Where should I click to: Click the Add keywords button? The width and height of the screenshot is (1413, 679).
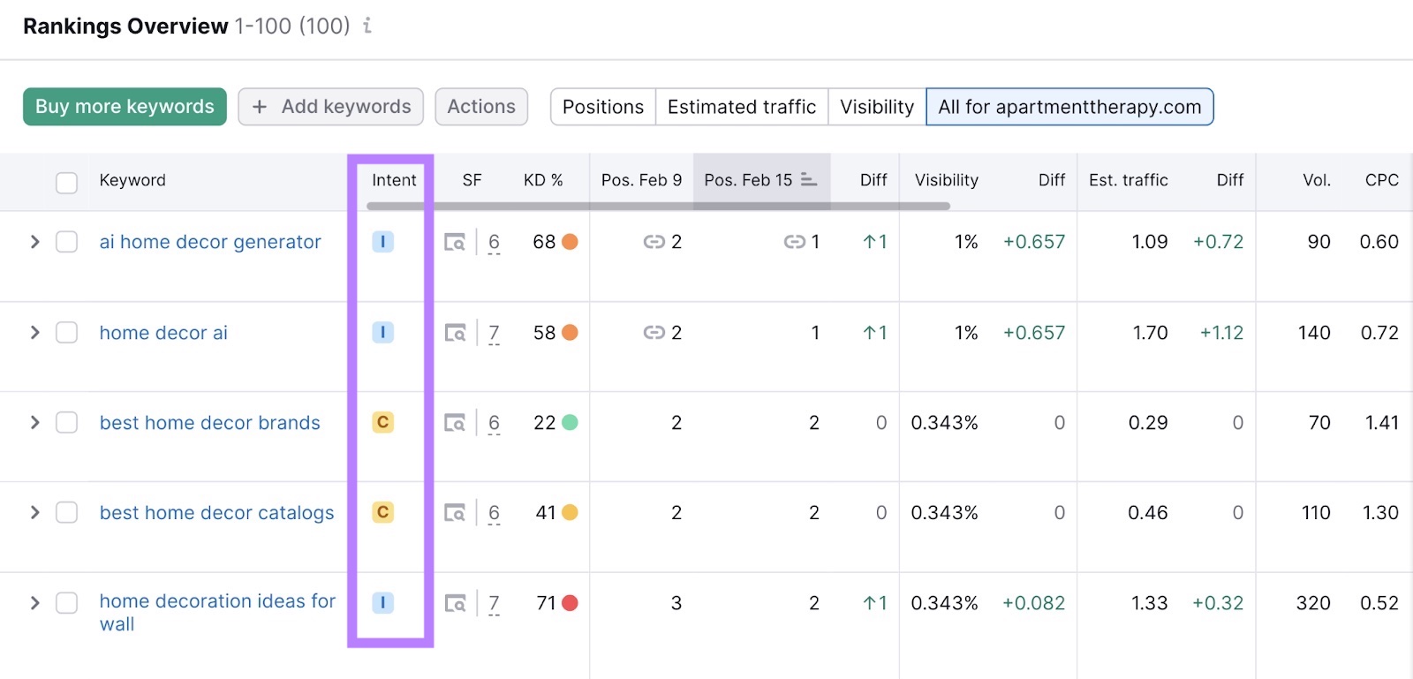click(x=330, y=107)
